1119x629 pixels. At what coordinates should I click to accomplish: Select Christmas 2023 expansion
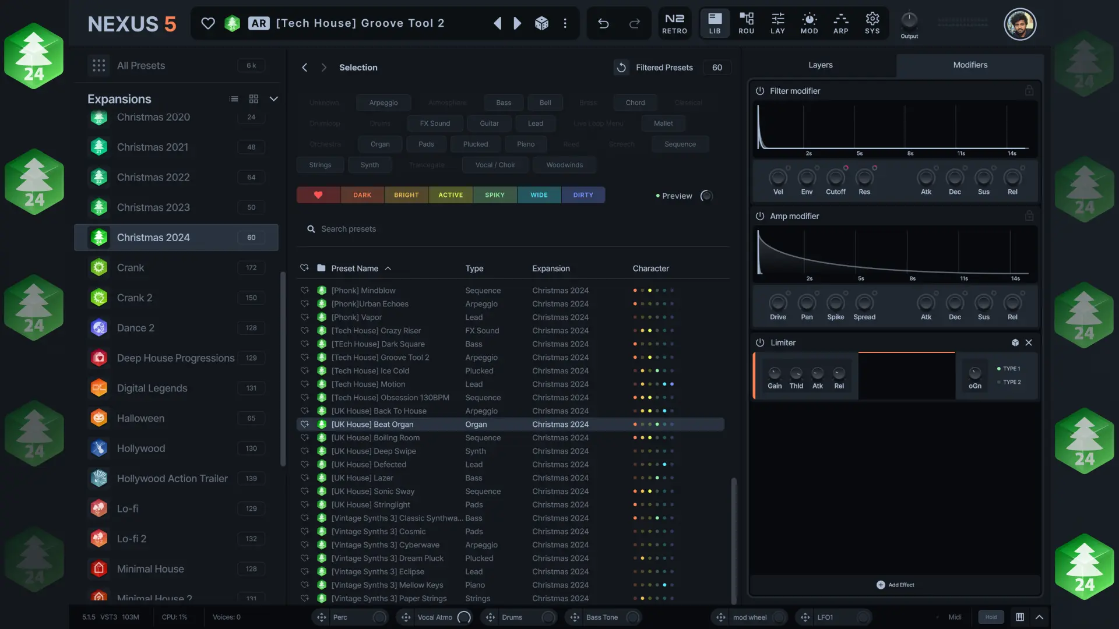(x=176, y=207)
